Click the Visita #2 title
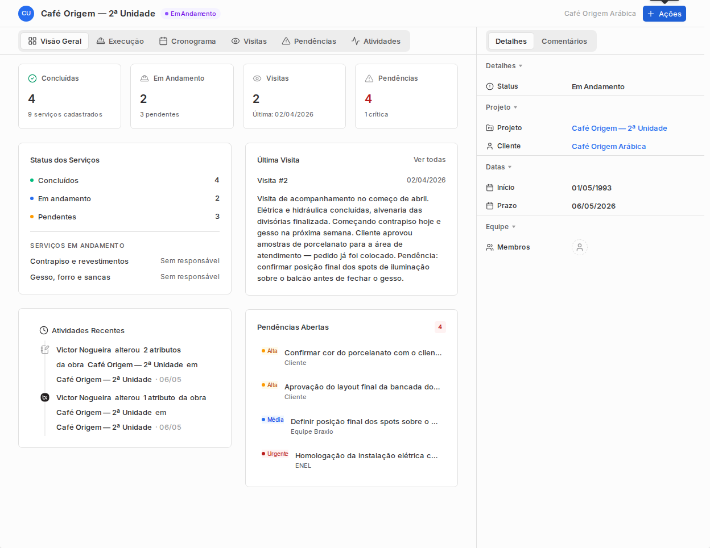 pyautogui.click(x=273, y=181)
